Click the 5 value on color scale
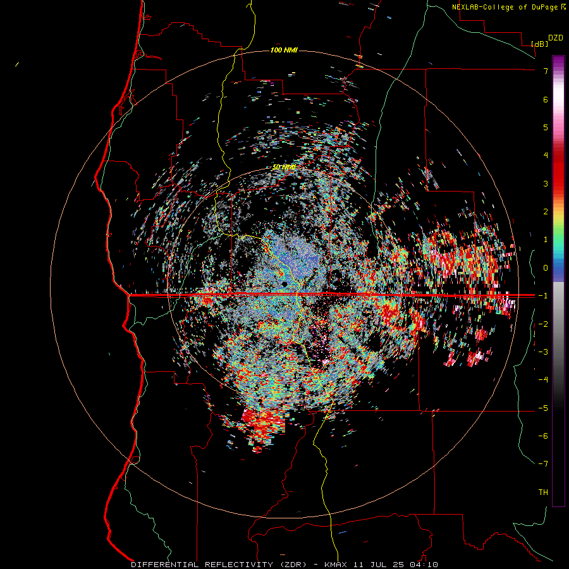Viewport: 569px width, 569px height. [x=546, y=127]
